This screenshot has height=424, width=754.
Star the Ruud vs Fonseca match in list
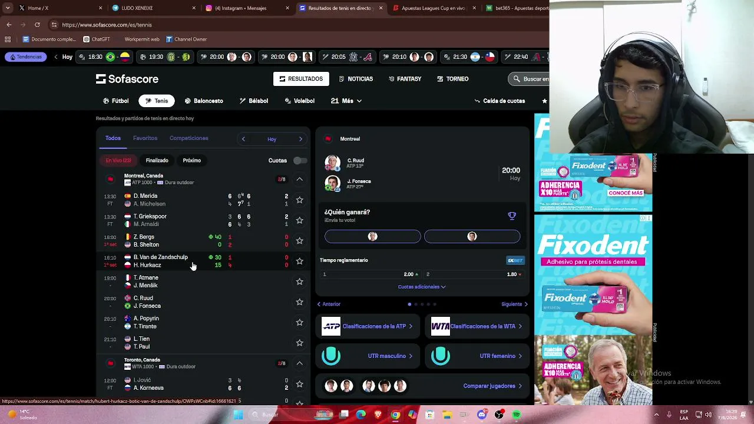coord(299,302)
